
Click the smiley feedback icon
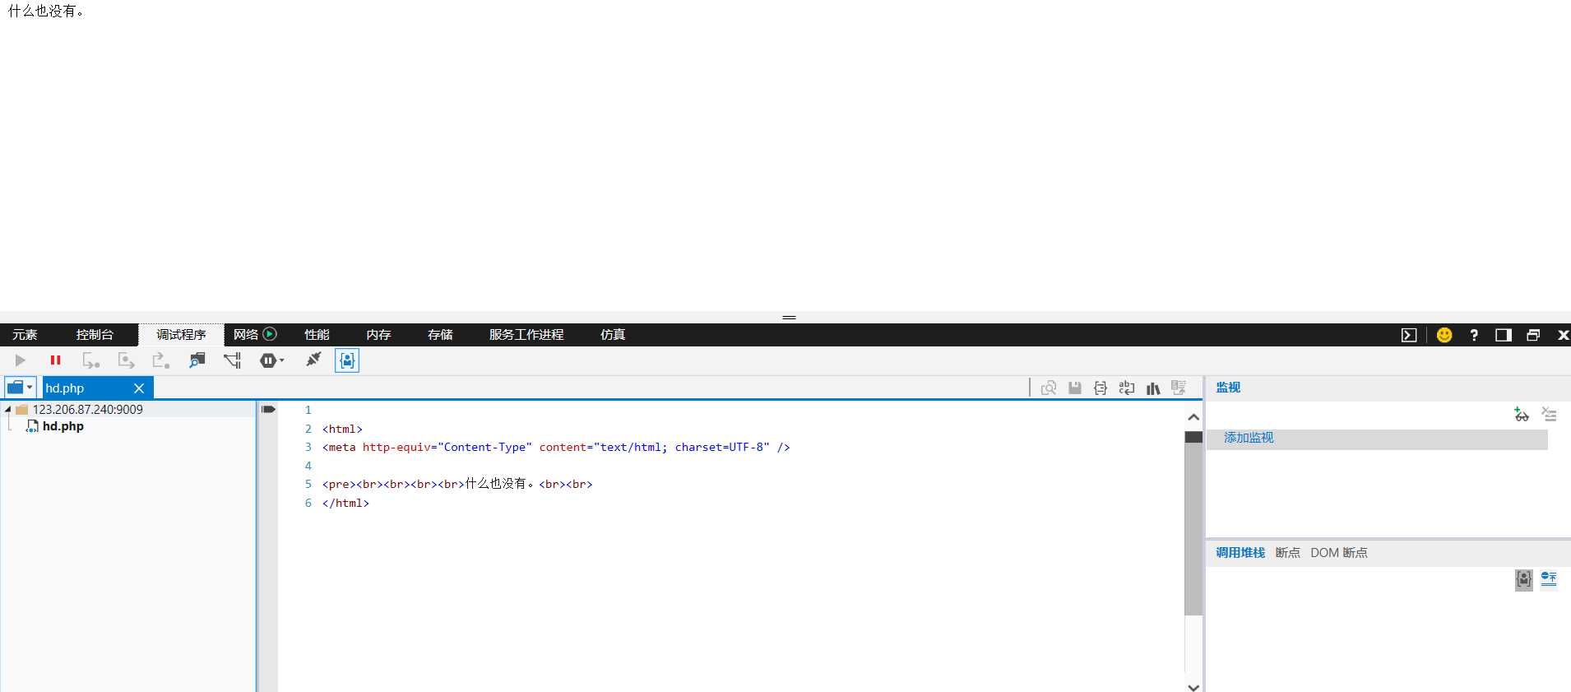(1444, 335)
